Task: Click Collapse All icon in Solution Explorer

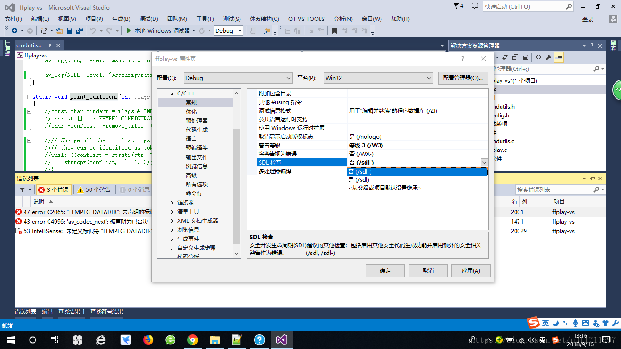Action: (x=515, y=57)
